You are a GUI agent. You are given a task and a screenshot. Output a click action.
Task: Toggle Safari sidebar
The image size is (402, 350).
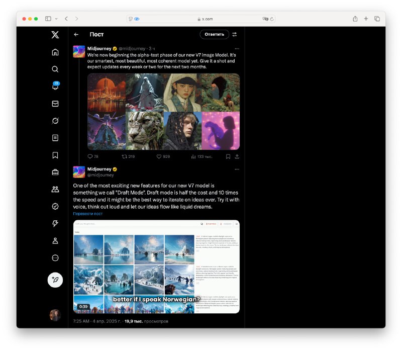click(48, 19)
